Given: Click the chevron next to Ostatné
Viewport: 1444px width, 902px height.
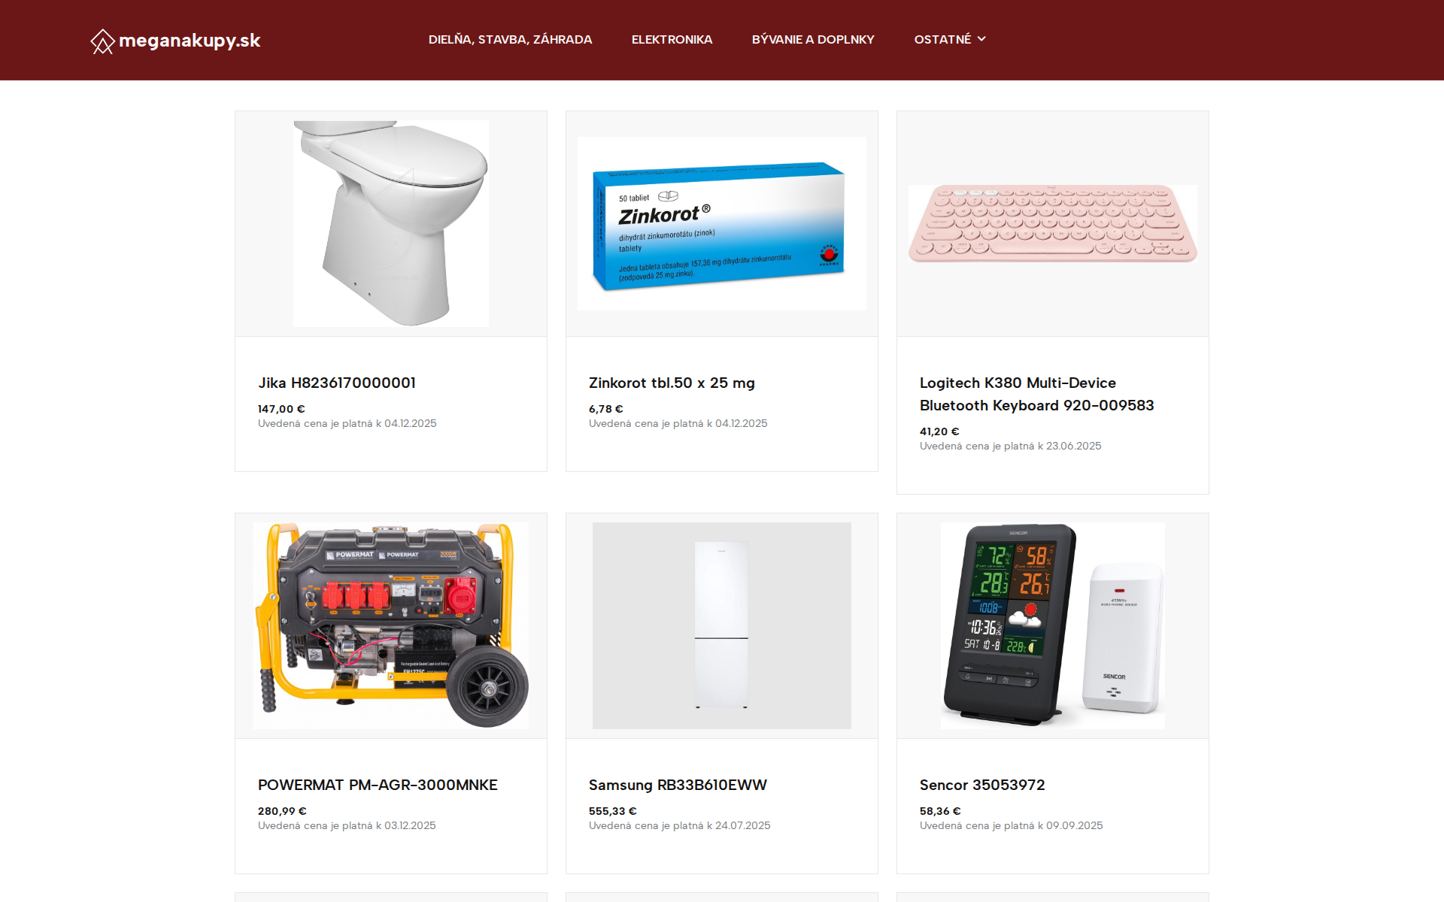Looking at the screenshot, I should click(x=981, y=39).
